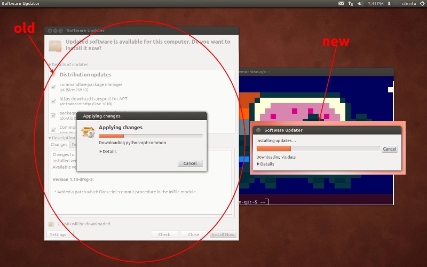This screenshot has height=267, width=427.
Task: Uncheck commandline package manager update
Action: [x=53, y=87]
